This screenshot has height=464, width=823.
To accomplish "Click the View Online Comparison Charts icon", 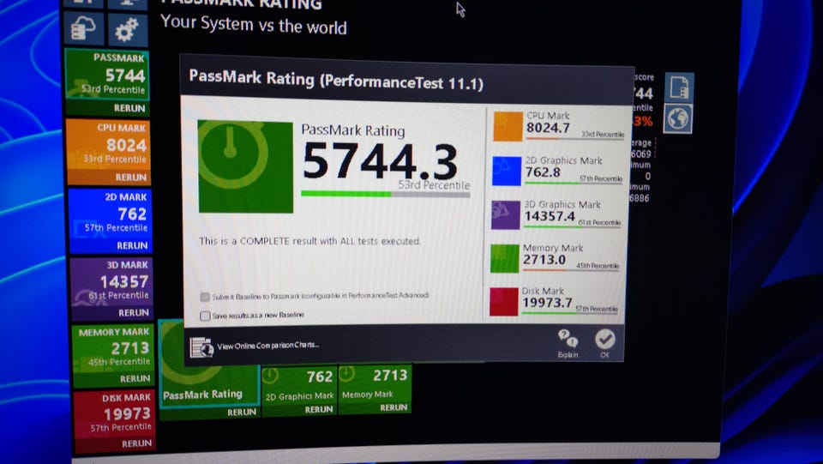I will [201, 347].
